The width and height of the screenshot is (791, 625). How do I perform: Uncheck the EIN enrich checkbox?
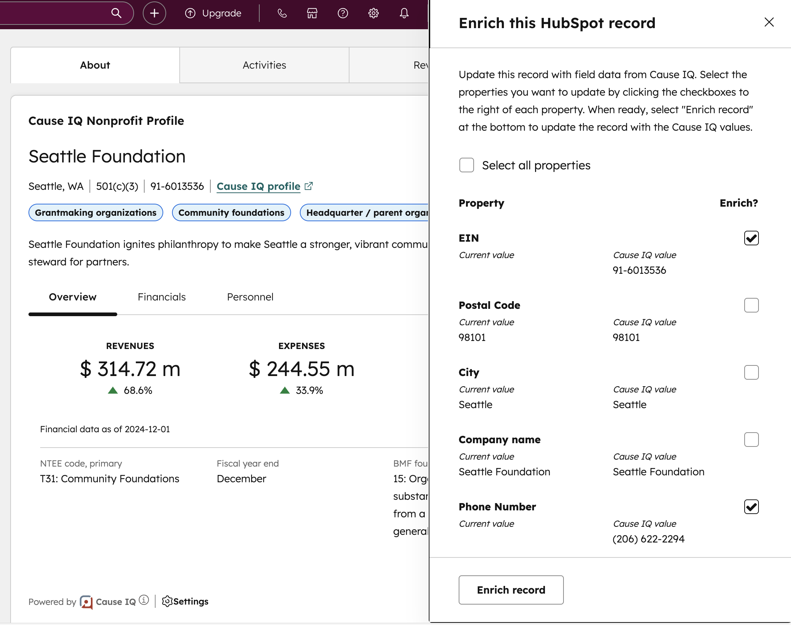pyautogui.click(x=751, y=238)
